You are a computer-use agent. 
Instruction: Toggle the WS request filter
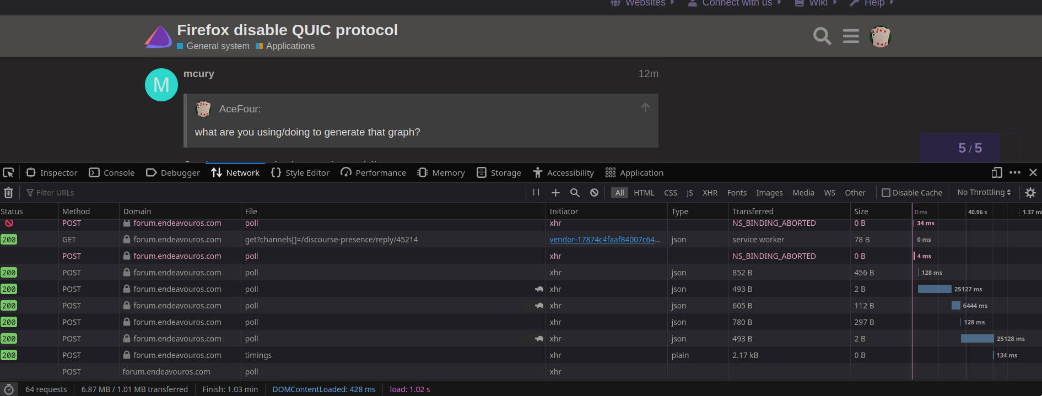click(x=830, y=193)
